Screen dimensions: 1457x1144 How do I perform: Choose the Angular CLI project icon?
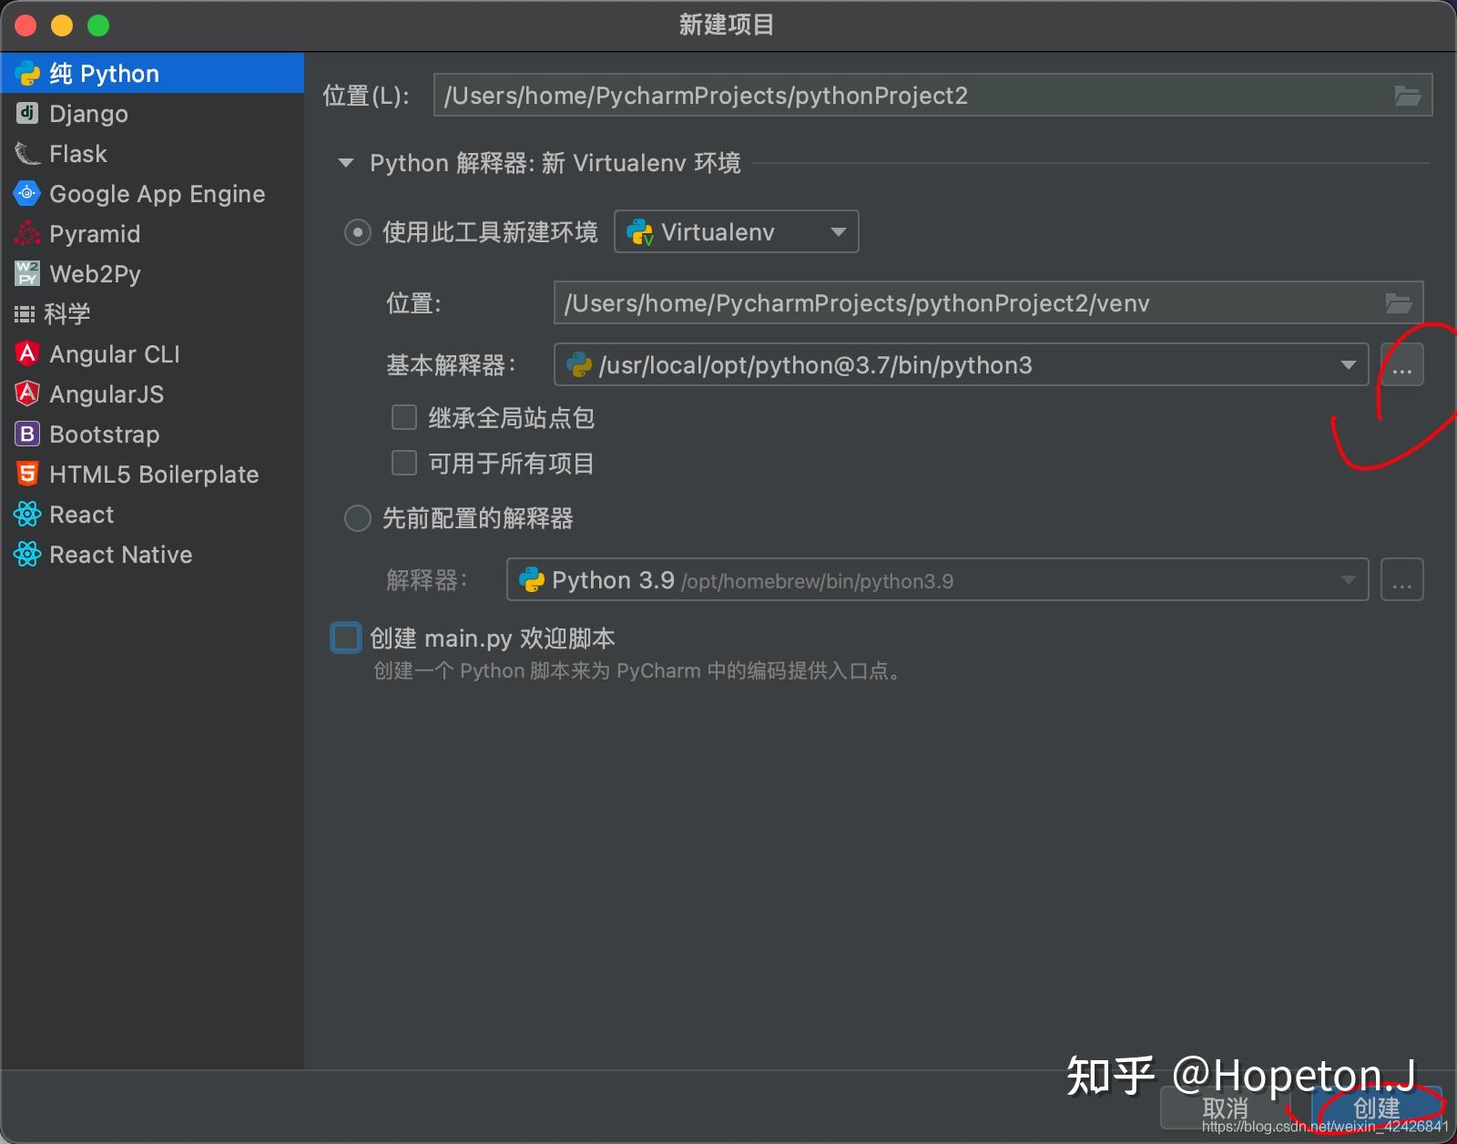27,353
